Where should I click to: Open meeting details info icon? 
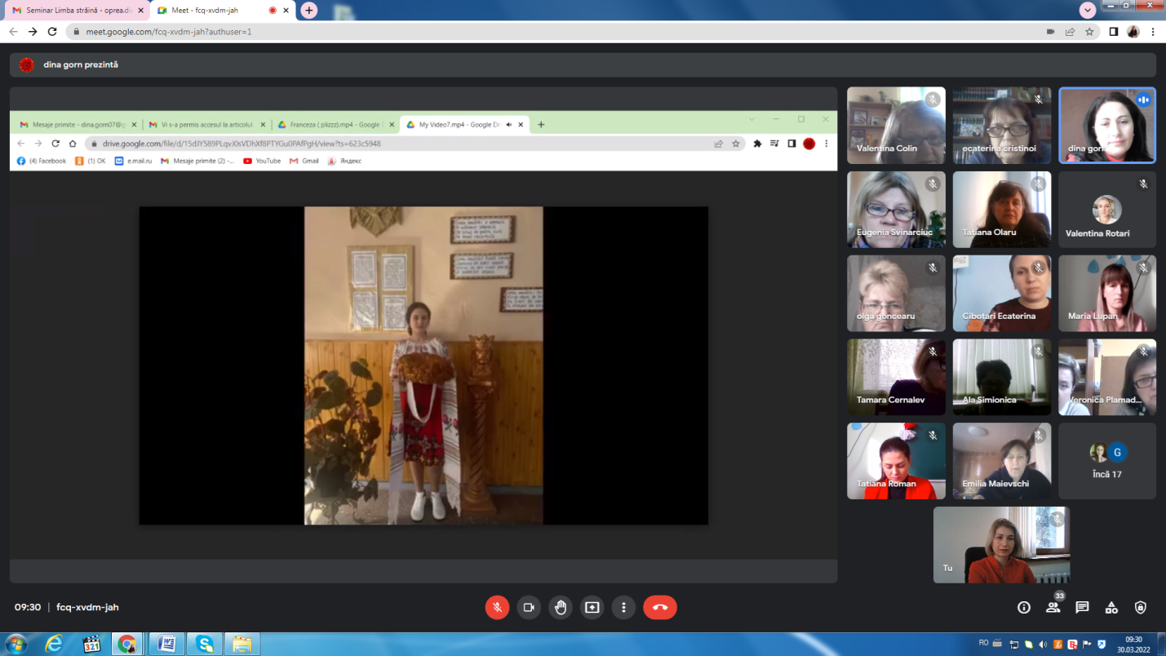point(1023,607)
